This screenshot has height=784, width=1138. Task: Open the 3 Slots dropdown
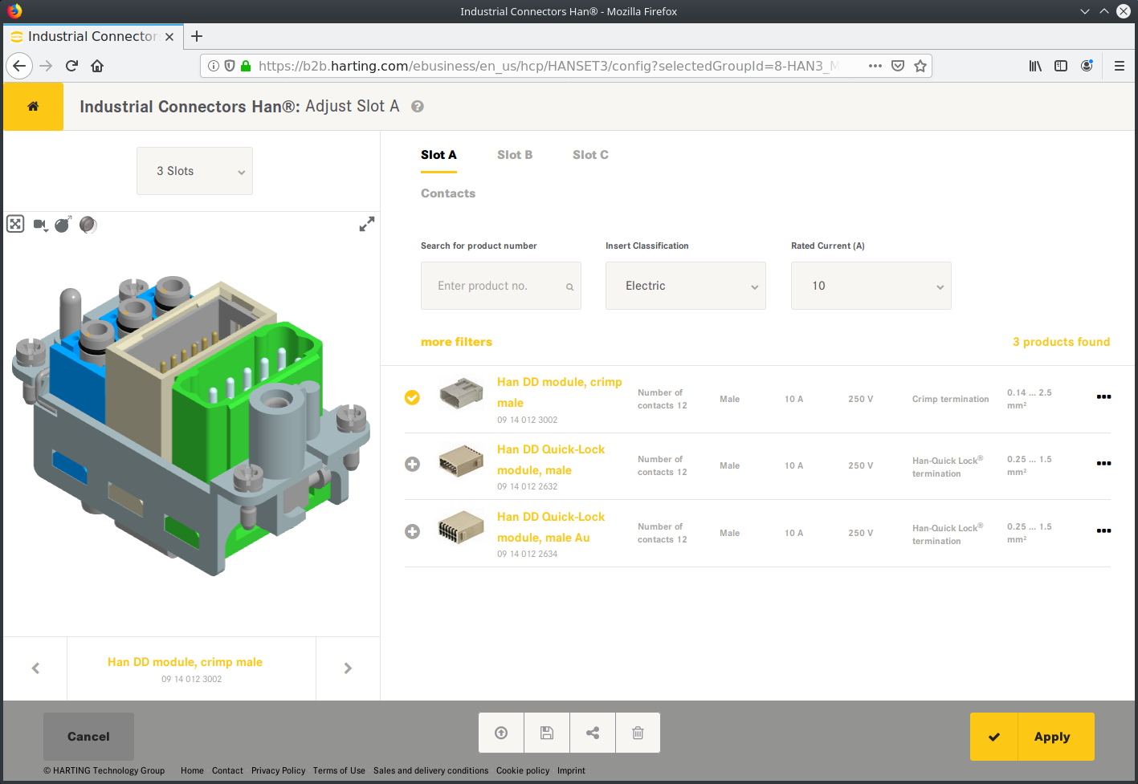(194, 171)
